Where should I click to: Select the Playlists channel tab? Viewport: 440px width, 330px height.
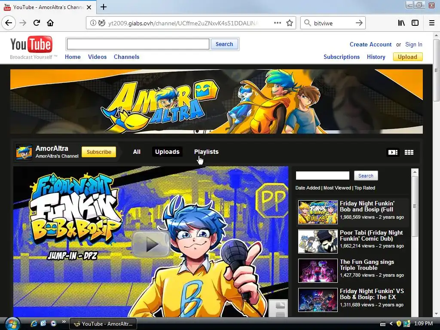pyautogui.click(x=206, y=152)
